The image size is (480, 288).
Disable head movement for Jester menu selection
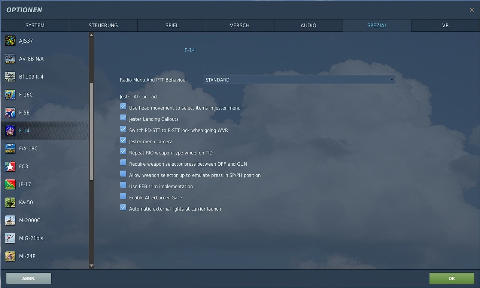123,107
